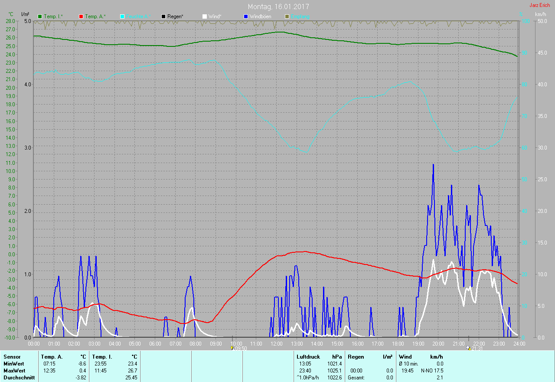Viewport: 555px width, 382px height.
Task: Click the red Temp. A. legend swatch
Action: coord(81,16)
